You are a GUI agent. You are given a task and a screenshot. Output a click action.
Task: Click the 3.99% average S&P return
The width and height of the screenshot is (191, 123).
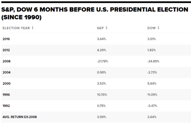tap(101, 117)
